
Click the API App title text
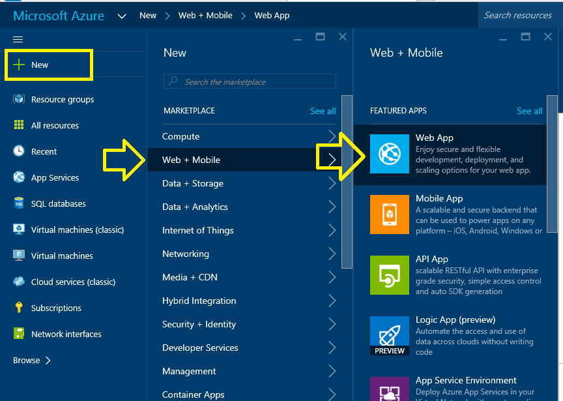431,259
